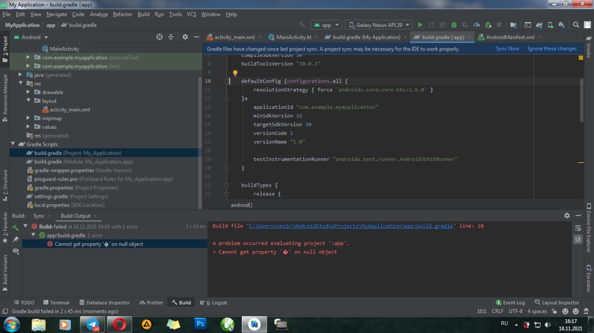This screenshot has height=333, width=594.
Task: Expand the values folder
Action: click(28, 126)
